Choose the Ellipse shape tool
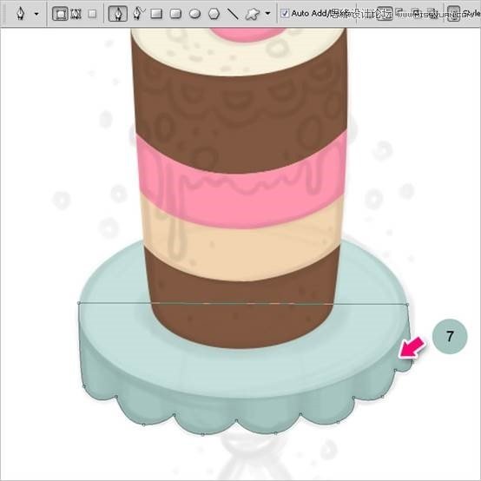The image size is (481, 481). click(x=194, y=14)
